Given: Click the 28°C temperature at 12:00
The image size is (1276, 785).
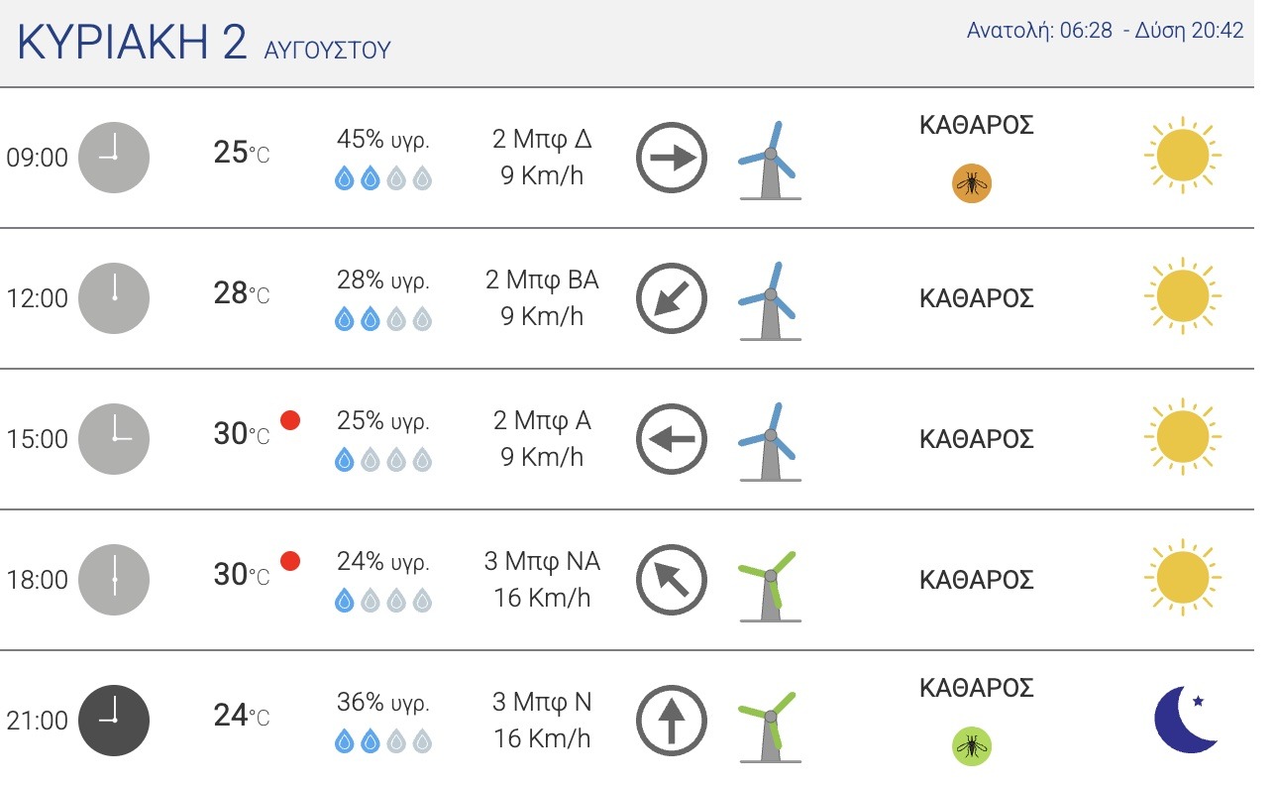Looking at the screenshot, I should coord(242,294).
